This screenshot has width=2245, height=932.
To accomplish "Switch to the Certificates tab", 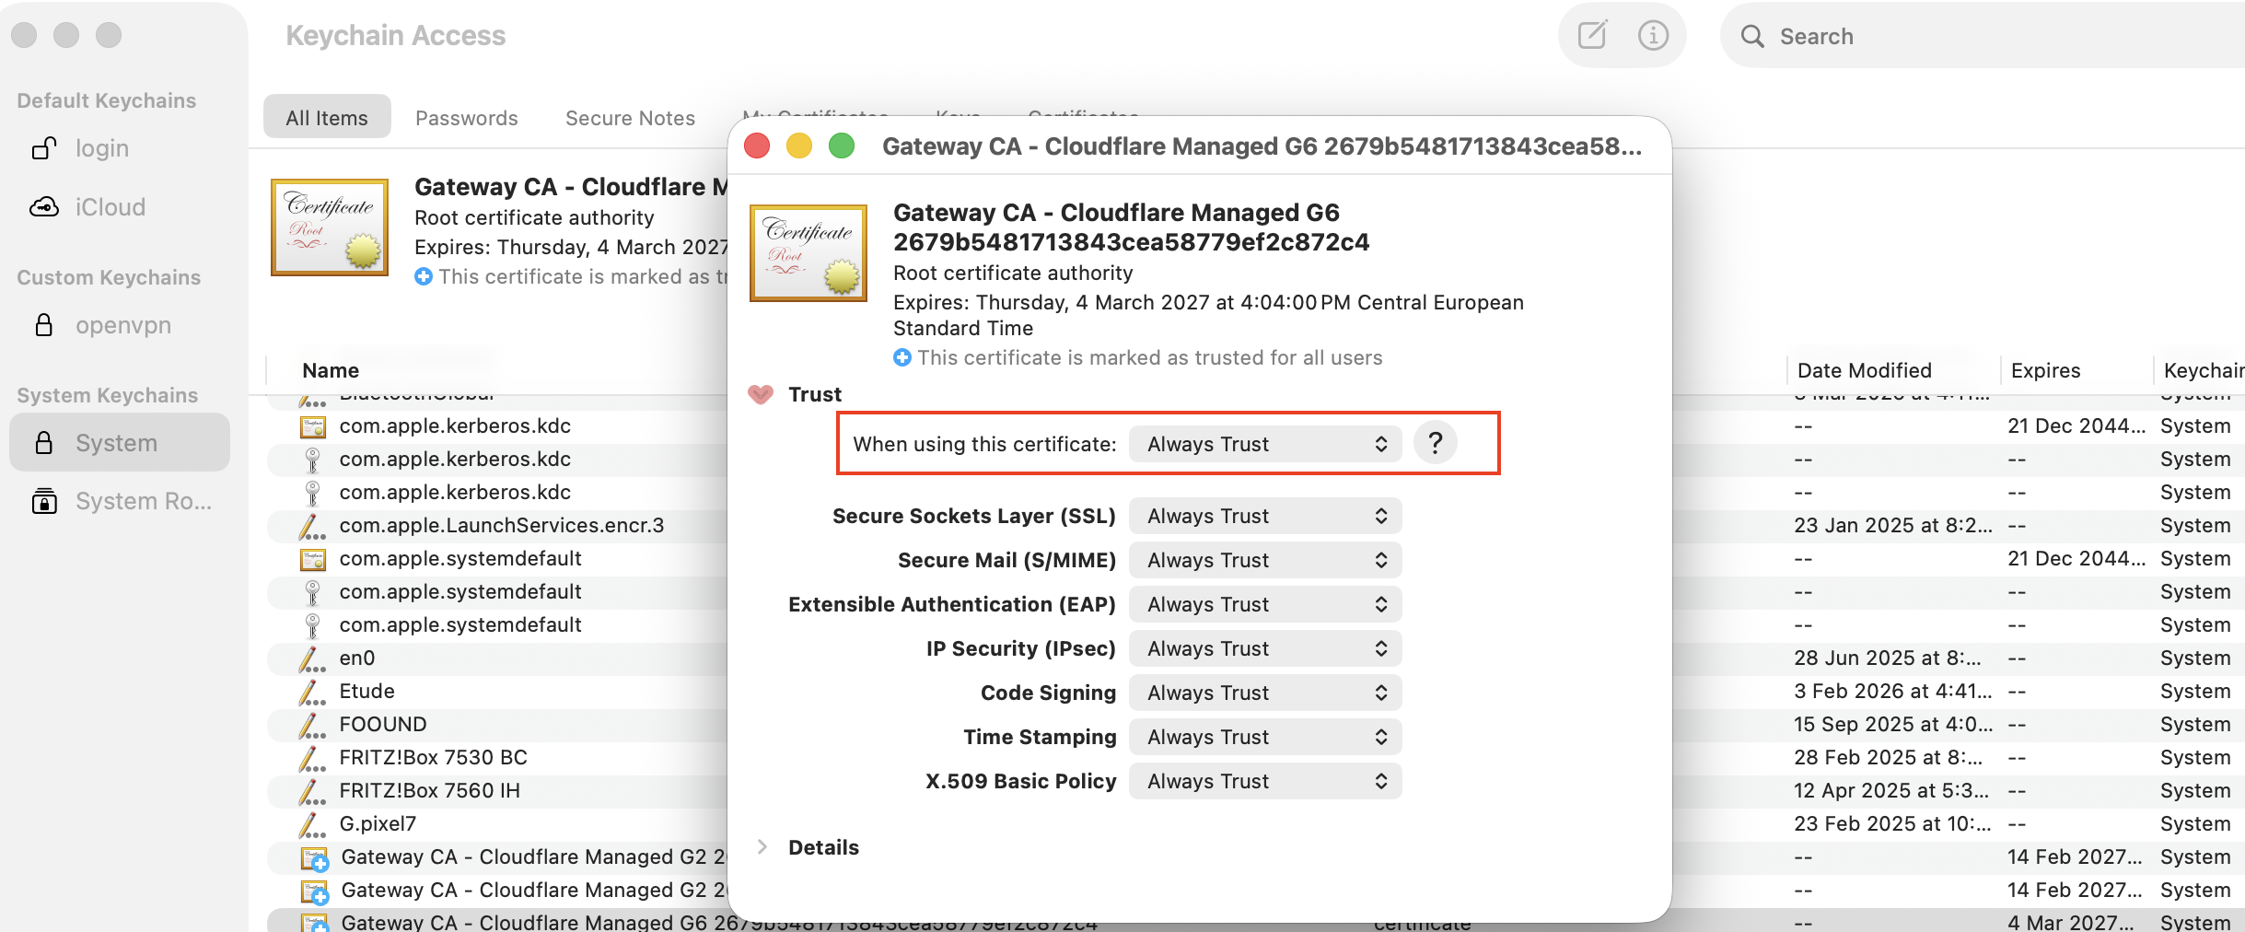I will point(1083,117).
